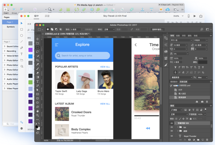Image resolution: width=215 pixels, height=145 pixels.
Task: Select the Hand tool in Photoshop
Action: pyautogui.click(x=38, y=111)
